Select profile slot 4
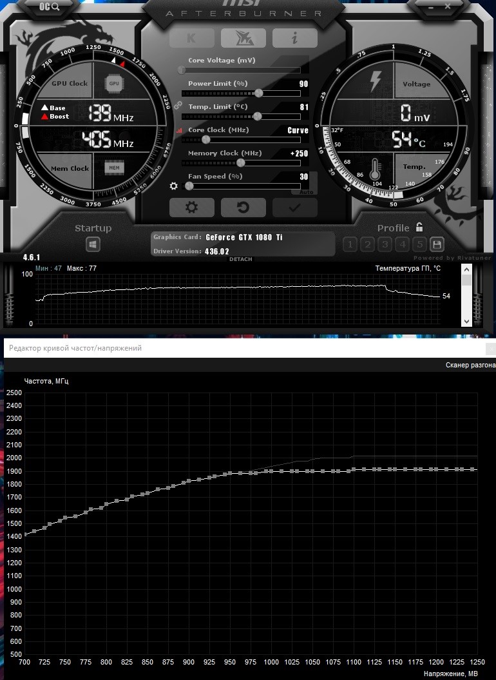The width and height of the screenshot is (496, 680). click(403, 244)
